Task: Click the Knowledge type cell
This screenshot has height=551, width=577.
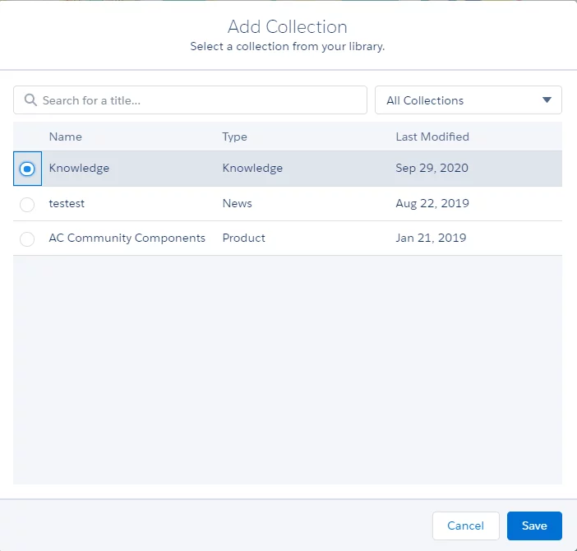Action: coord(252,169)
